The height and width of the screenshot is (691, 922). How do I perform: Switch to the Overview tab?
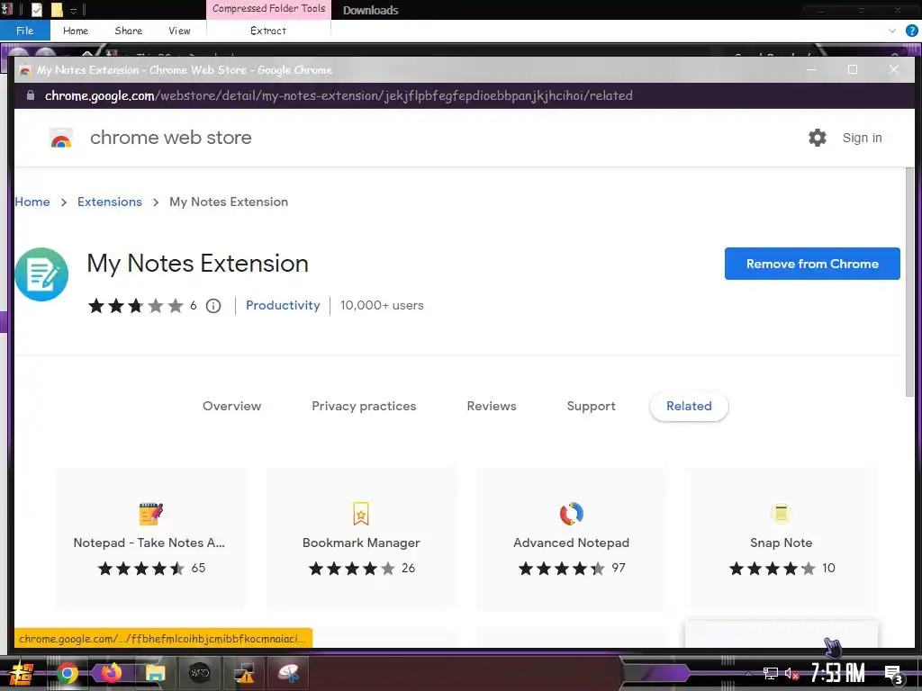[231, 406]
